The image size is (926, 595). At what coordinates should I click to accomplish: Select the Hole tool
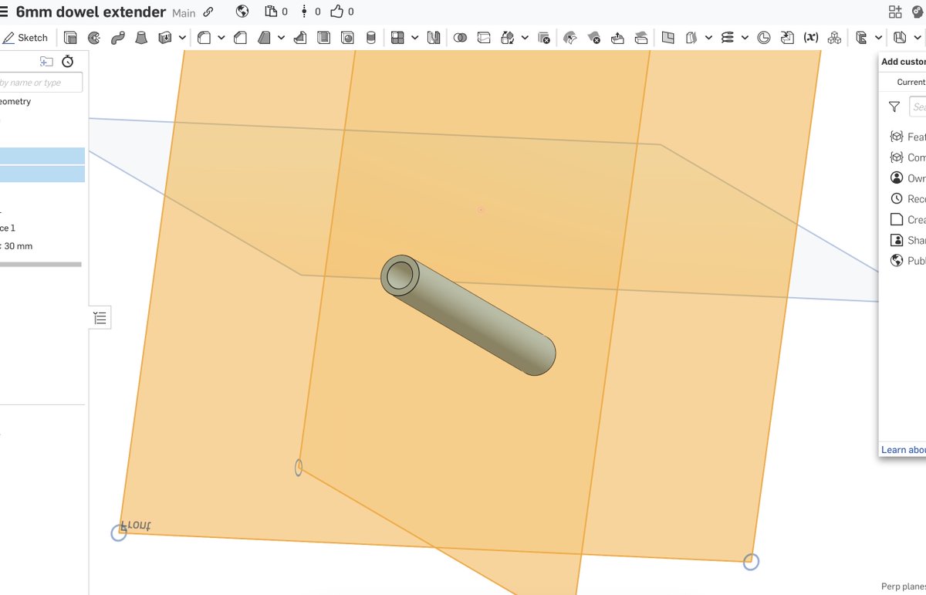click(347, 37)
